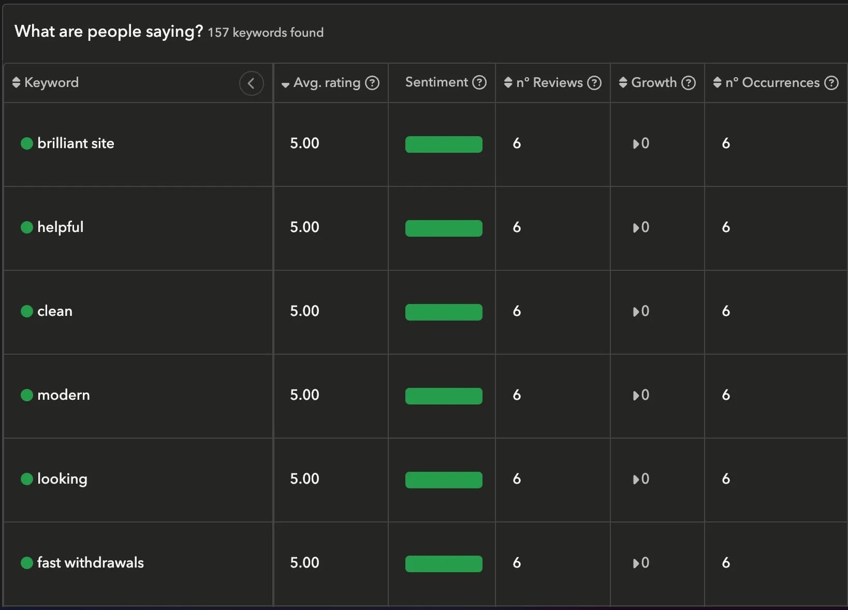Sort table by Avg. rating
The image size is (848, 610).
coord(321,83)
